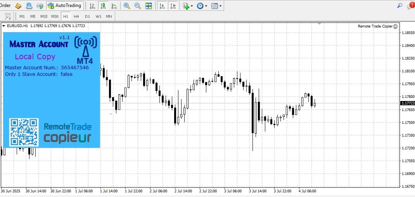Select the M15 timeframe
This screenshot has height=197, width=415.
coord(44,16)
